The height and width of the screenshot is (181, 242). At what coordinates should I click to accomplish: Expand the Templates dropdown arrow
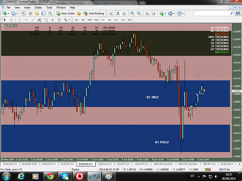pos(183,14)
